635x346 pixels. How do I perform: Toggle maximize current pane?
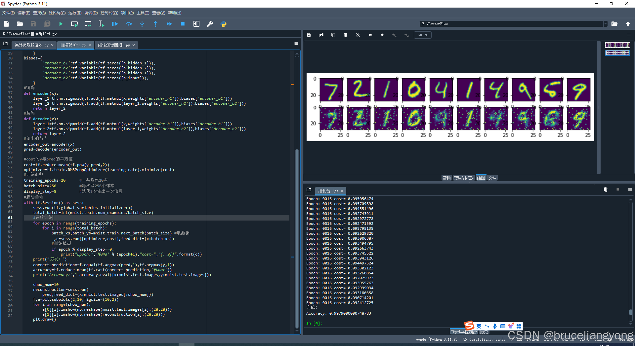coord(196,24)
